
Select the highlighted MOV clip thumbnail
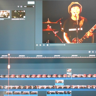coord(5,14)
